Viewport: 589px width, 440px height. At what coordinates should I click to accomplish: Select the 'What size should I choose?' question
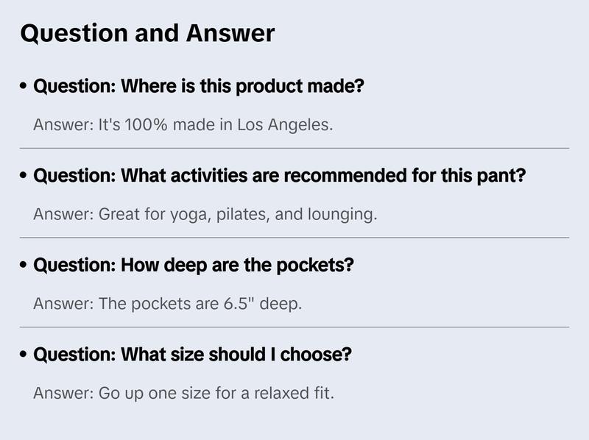(x=193, y=355)
